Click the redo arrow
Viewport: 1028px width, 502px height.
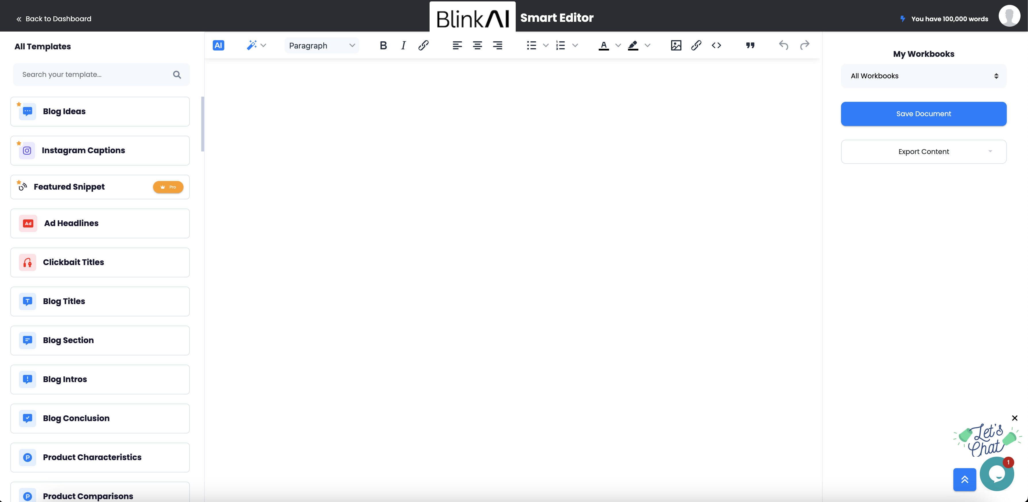click(805, 45)
